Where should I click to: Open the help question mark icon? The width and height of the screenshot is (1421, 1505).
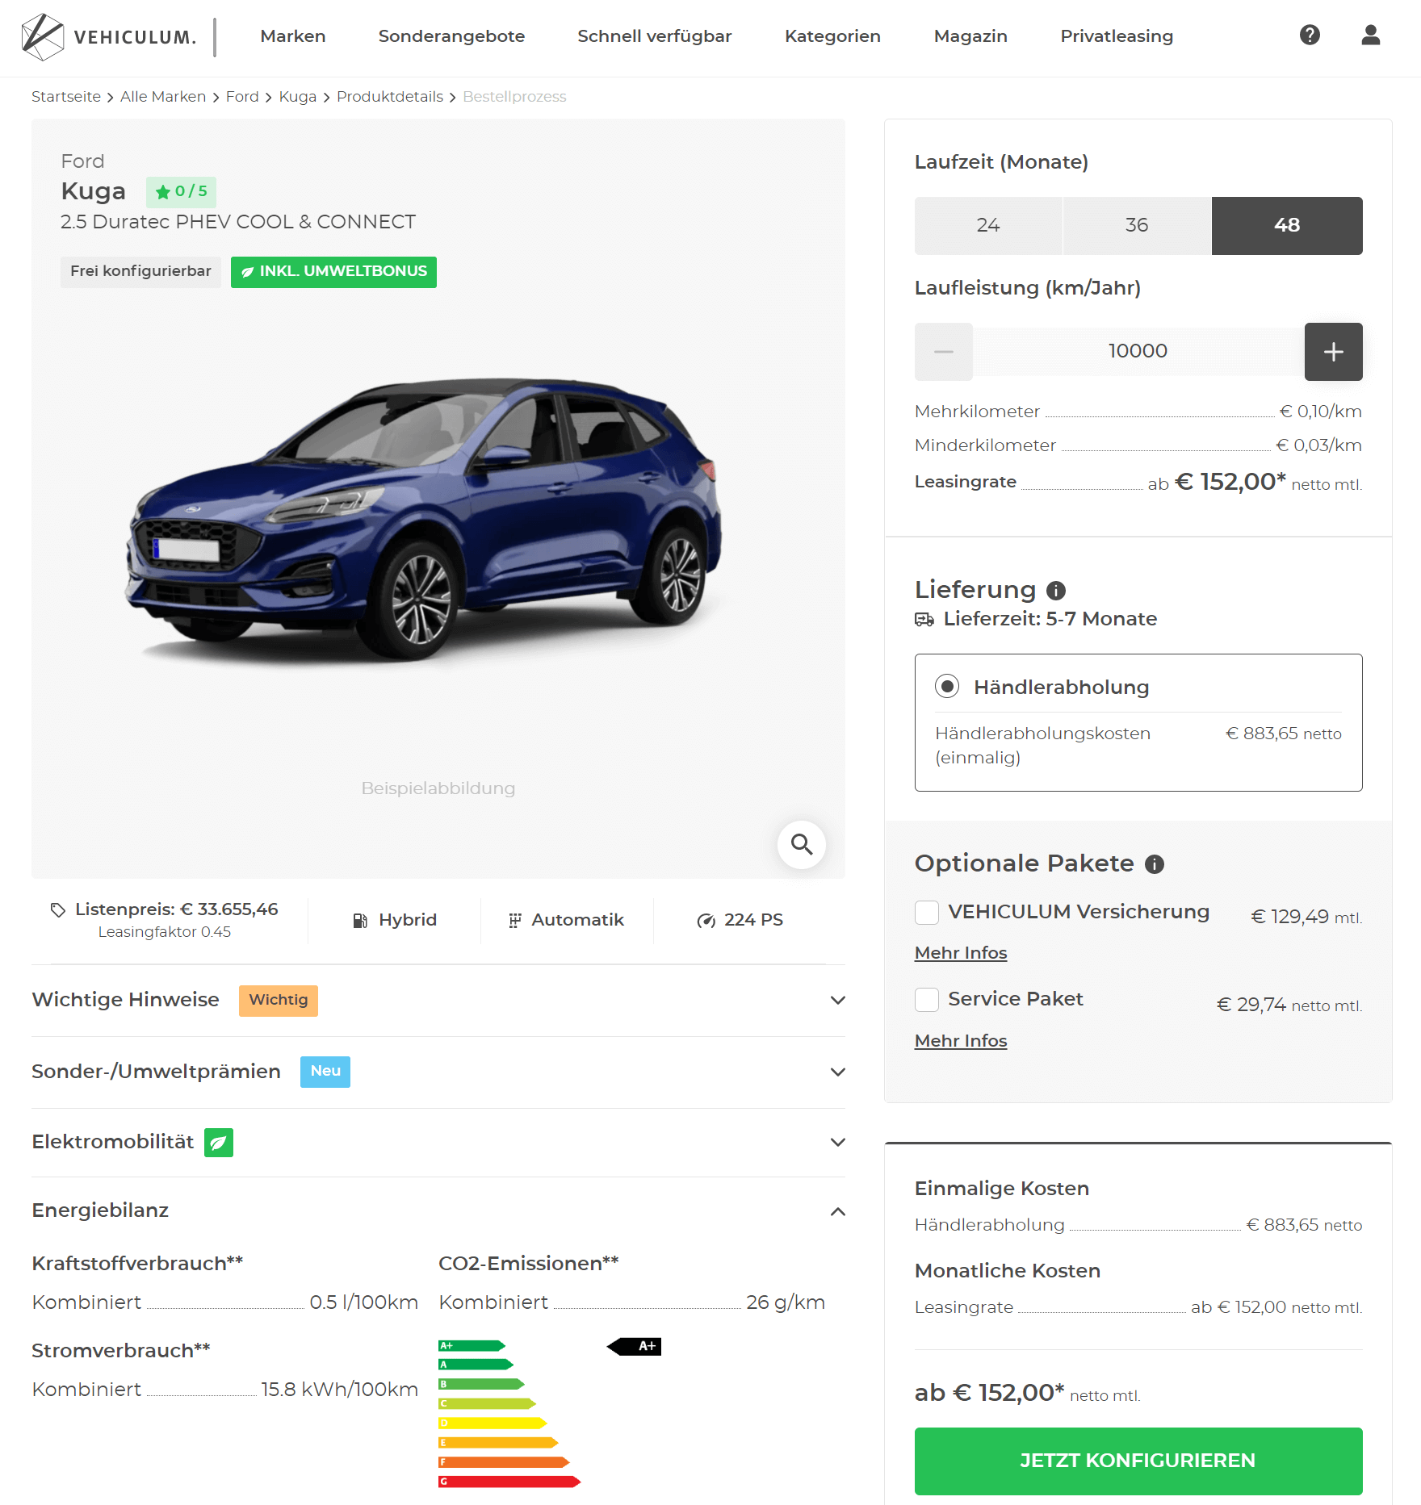(1310, 36)
